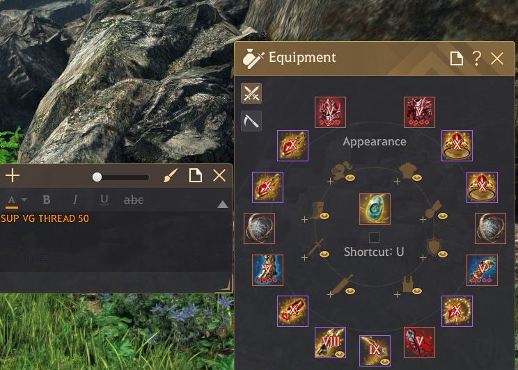Click the sticky note icon in Equipment header
Image resolution: width=518 pixels, height=370 pixels.
coord(456,58)
